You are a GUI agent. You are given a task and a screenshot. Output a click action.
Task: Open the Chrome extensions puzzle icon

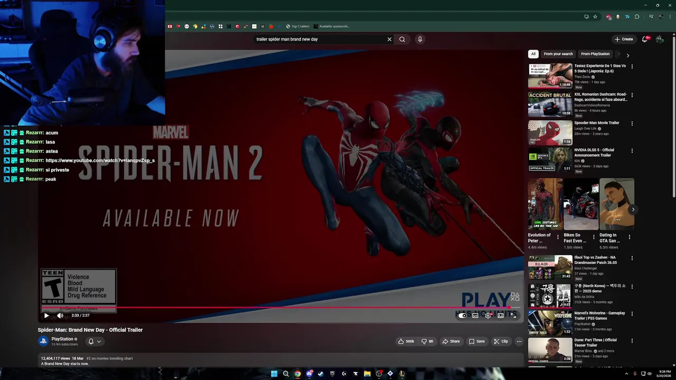(x=637, y=17)
